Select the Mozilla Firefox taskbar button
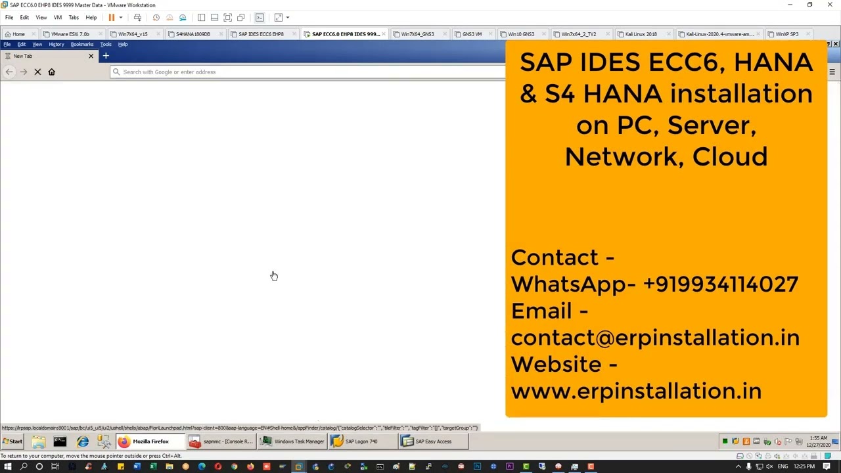 coord(149,441)
